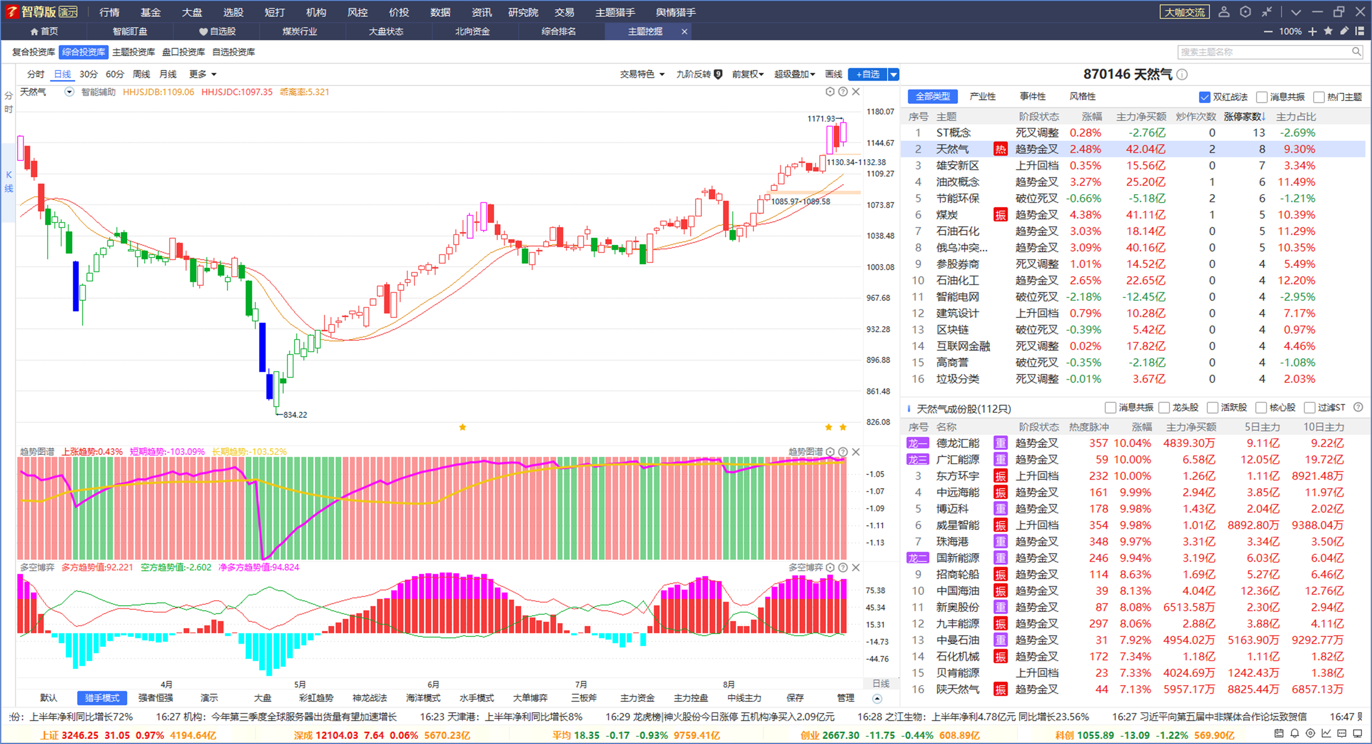Open the 交易特色 dropdown

point(642,74)
